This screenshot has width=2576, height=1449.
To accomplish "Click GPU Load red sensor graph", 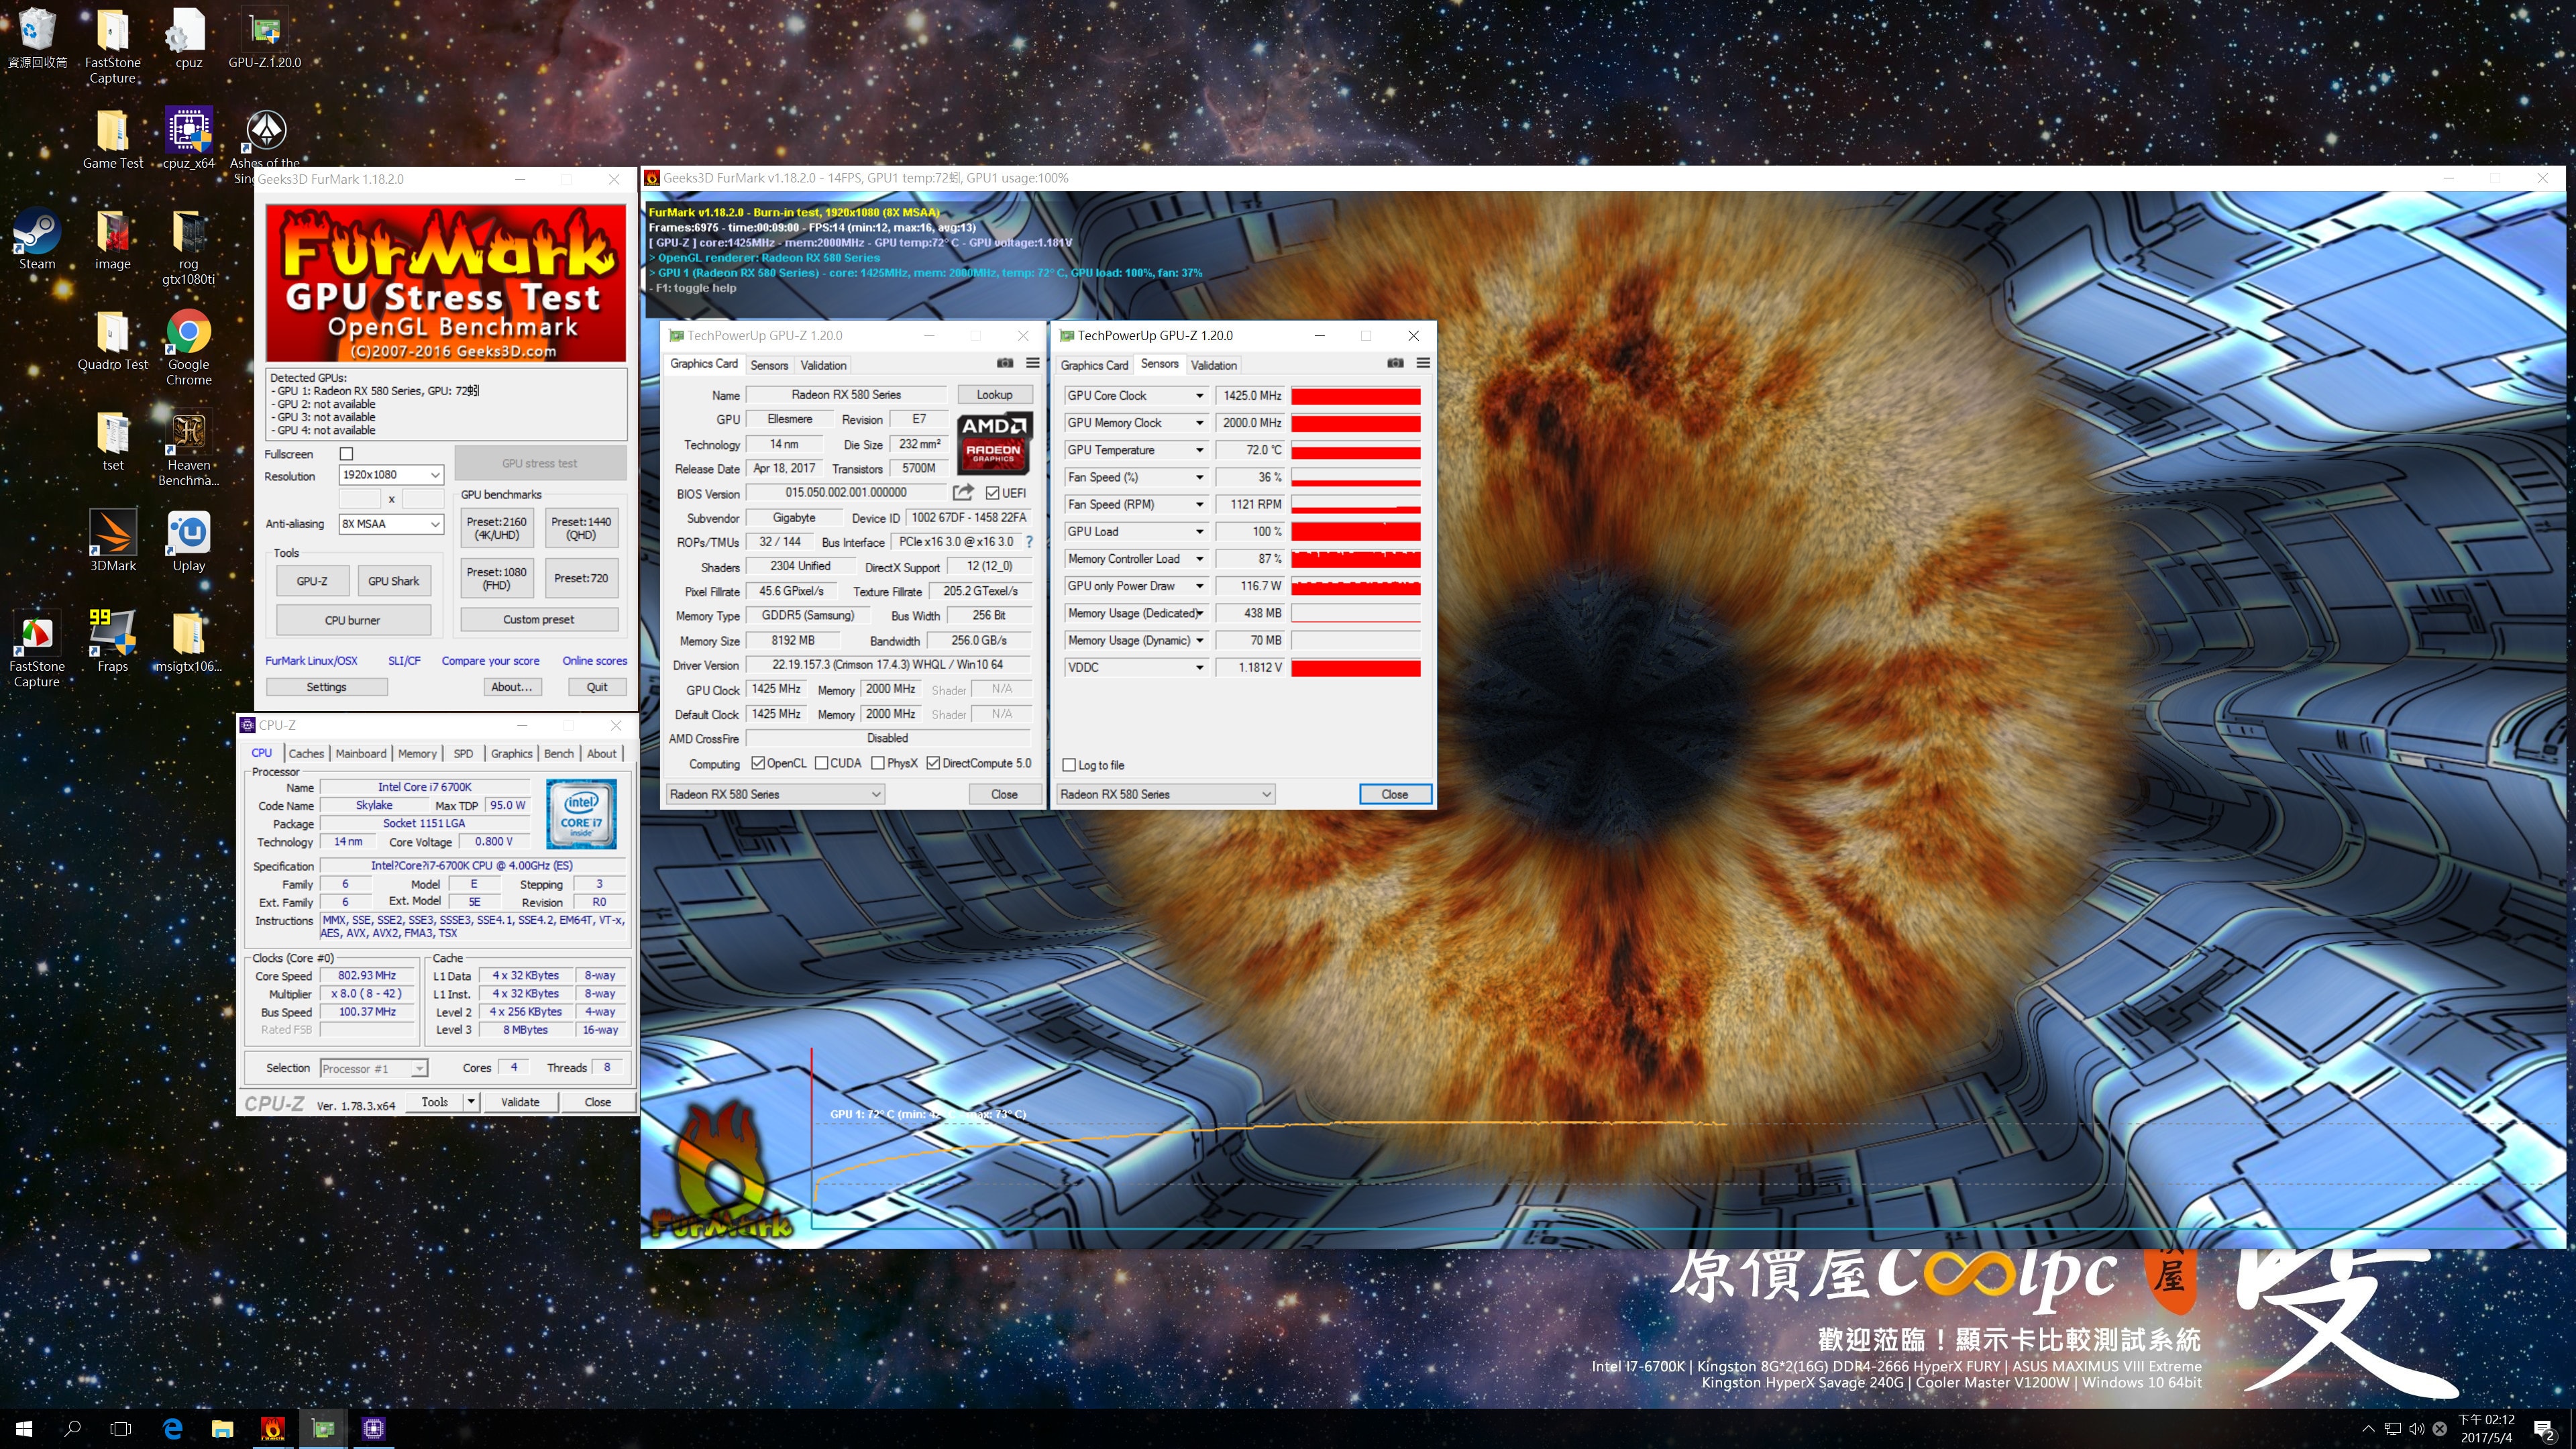I will [x=1355, y=532].
